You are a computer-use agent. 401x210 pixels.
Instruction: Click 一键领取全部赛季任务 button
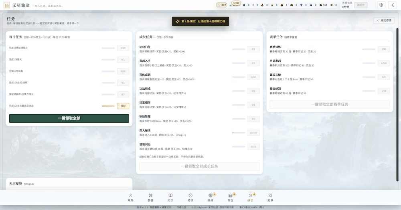[330, 104]
